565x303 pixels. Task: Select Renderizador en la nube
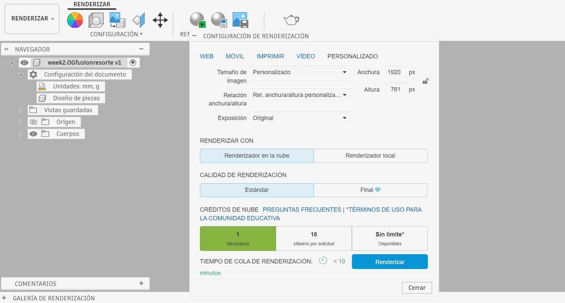click(x=257, y=156)
